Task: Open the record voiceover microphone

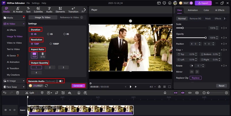Action: coord(165,93)
